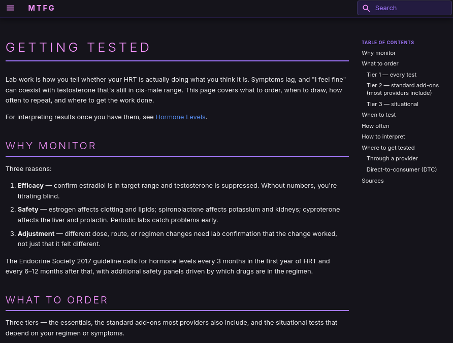Open Tier 2 standard add-ons entry
Viewport: 453px width, 343px height.
pyautogui.click(x=402, y=89)
